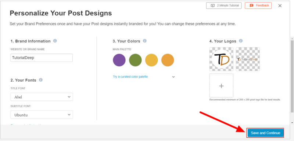Open the Title Font dropdown showing Abel
The width and height of the screenshot is (294, 141).
[x=42, y=97]
